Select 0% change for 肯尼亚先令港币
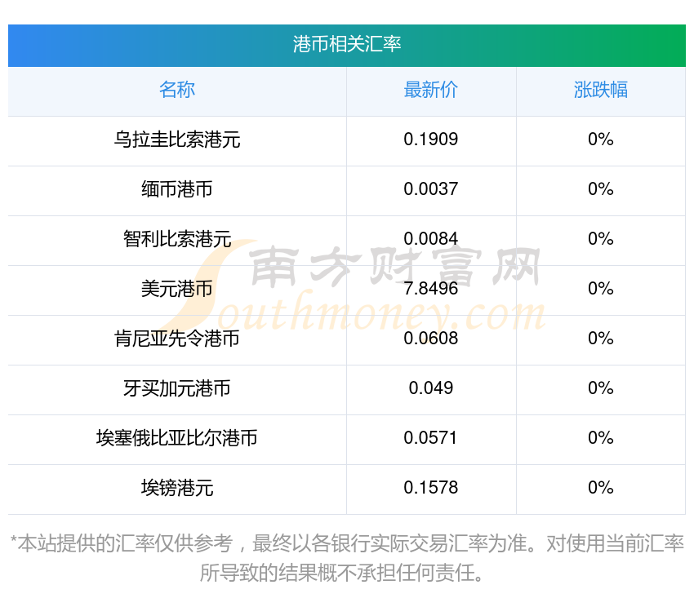This screenshot has width=694, height=598. (x=601, y=339)
